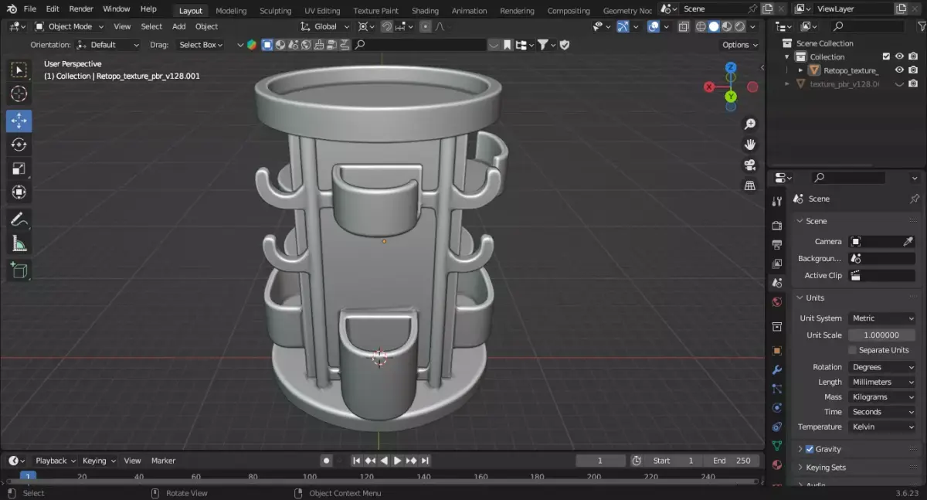Toggle the snapping magnet button

tap(386, 26)
